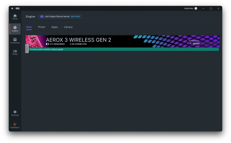
Task: Close the GG window
Action: click(x=219, y=9)
